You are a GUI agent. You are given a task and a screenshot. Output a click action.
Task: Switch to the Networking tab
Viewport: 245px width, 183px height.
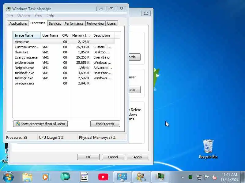95,23
